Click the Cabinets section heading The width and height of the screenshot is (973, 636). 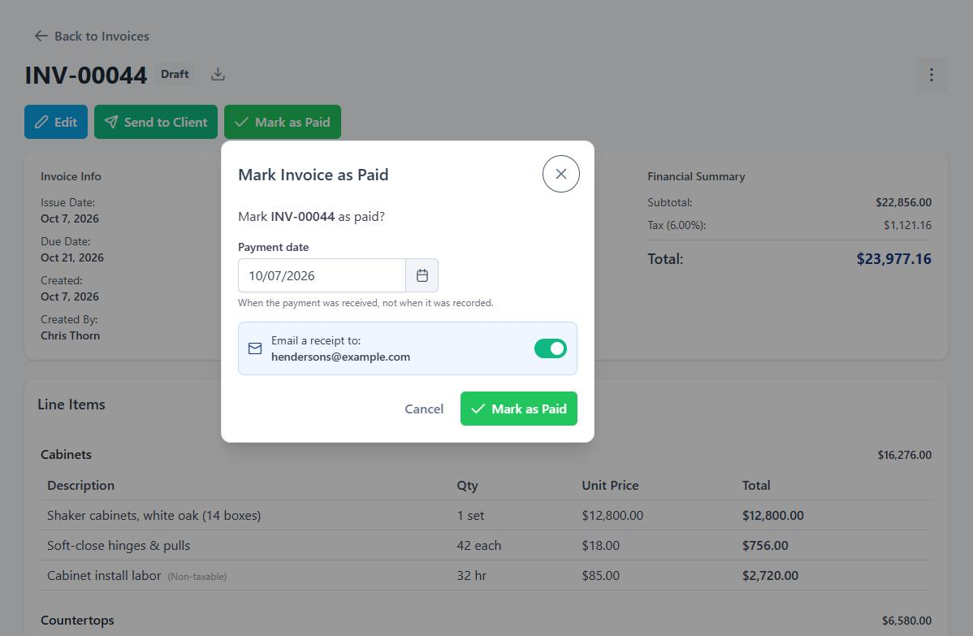click(66, 454)
